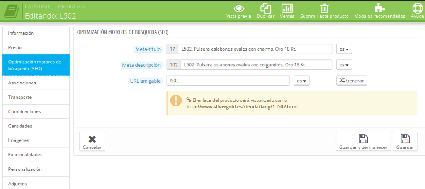The width and height of the screenshot is (425, 189).
Task: Click the Cancelar button
Action: [92, 141]
